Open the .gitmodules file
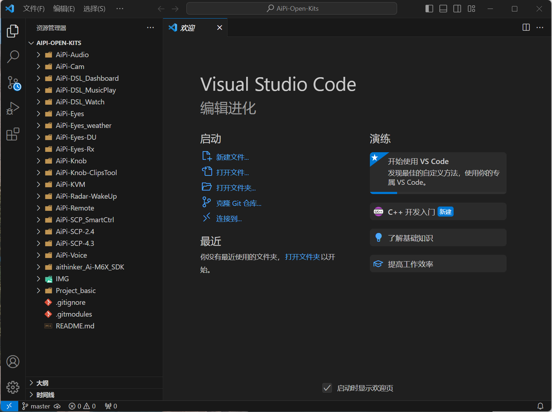 click(x=94, y=314)
